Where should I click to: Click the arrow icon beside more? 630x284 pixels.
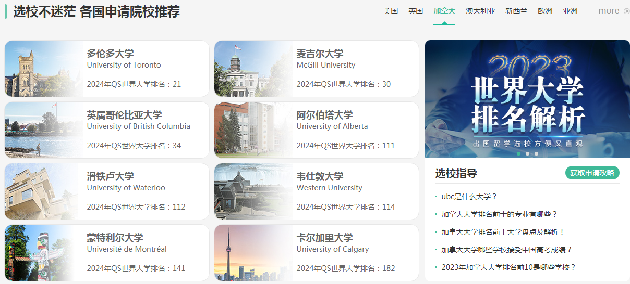pyautogui.click(x=627, y=11)
